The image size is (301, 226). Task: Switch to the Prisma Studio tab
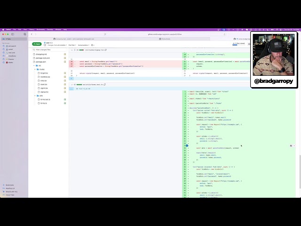click(x=165, y=39)
